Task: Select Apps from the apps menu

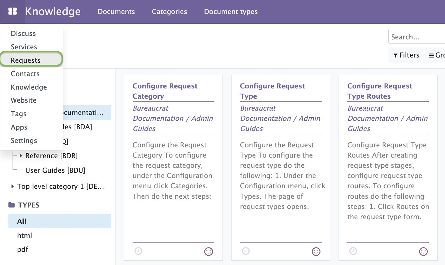Action: (x=31, y=127)
